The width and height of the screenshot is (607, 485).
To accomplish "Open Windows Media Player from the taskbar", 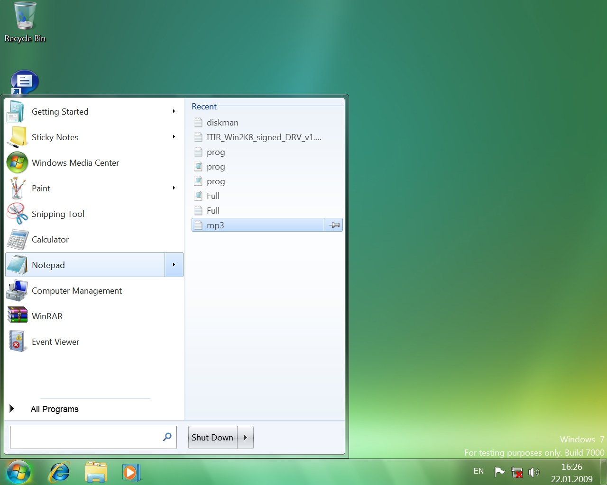I will coord(131,472).
